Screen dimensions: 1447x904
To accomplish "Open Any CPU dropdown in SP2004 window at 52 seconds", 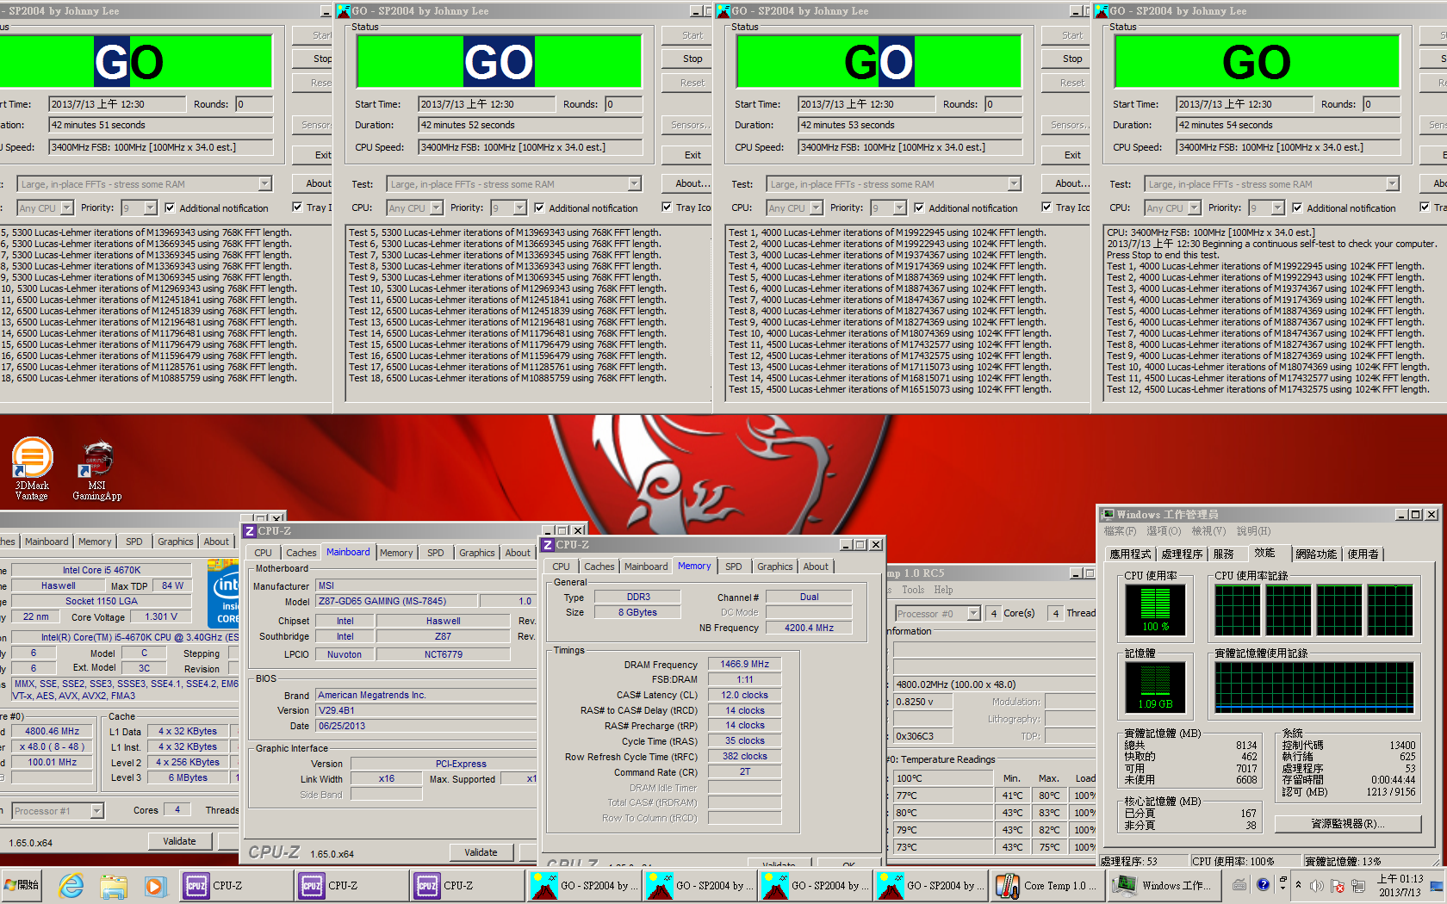I will pos(436,207).
